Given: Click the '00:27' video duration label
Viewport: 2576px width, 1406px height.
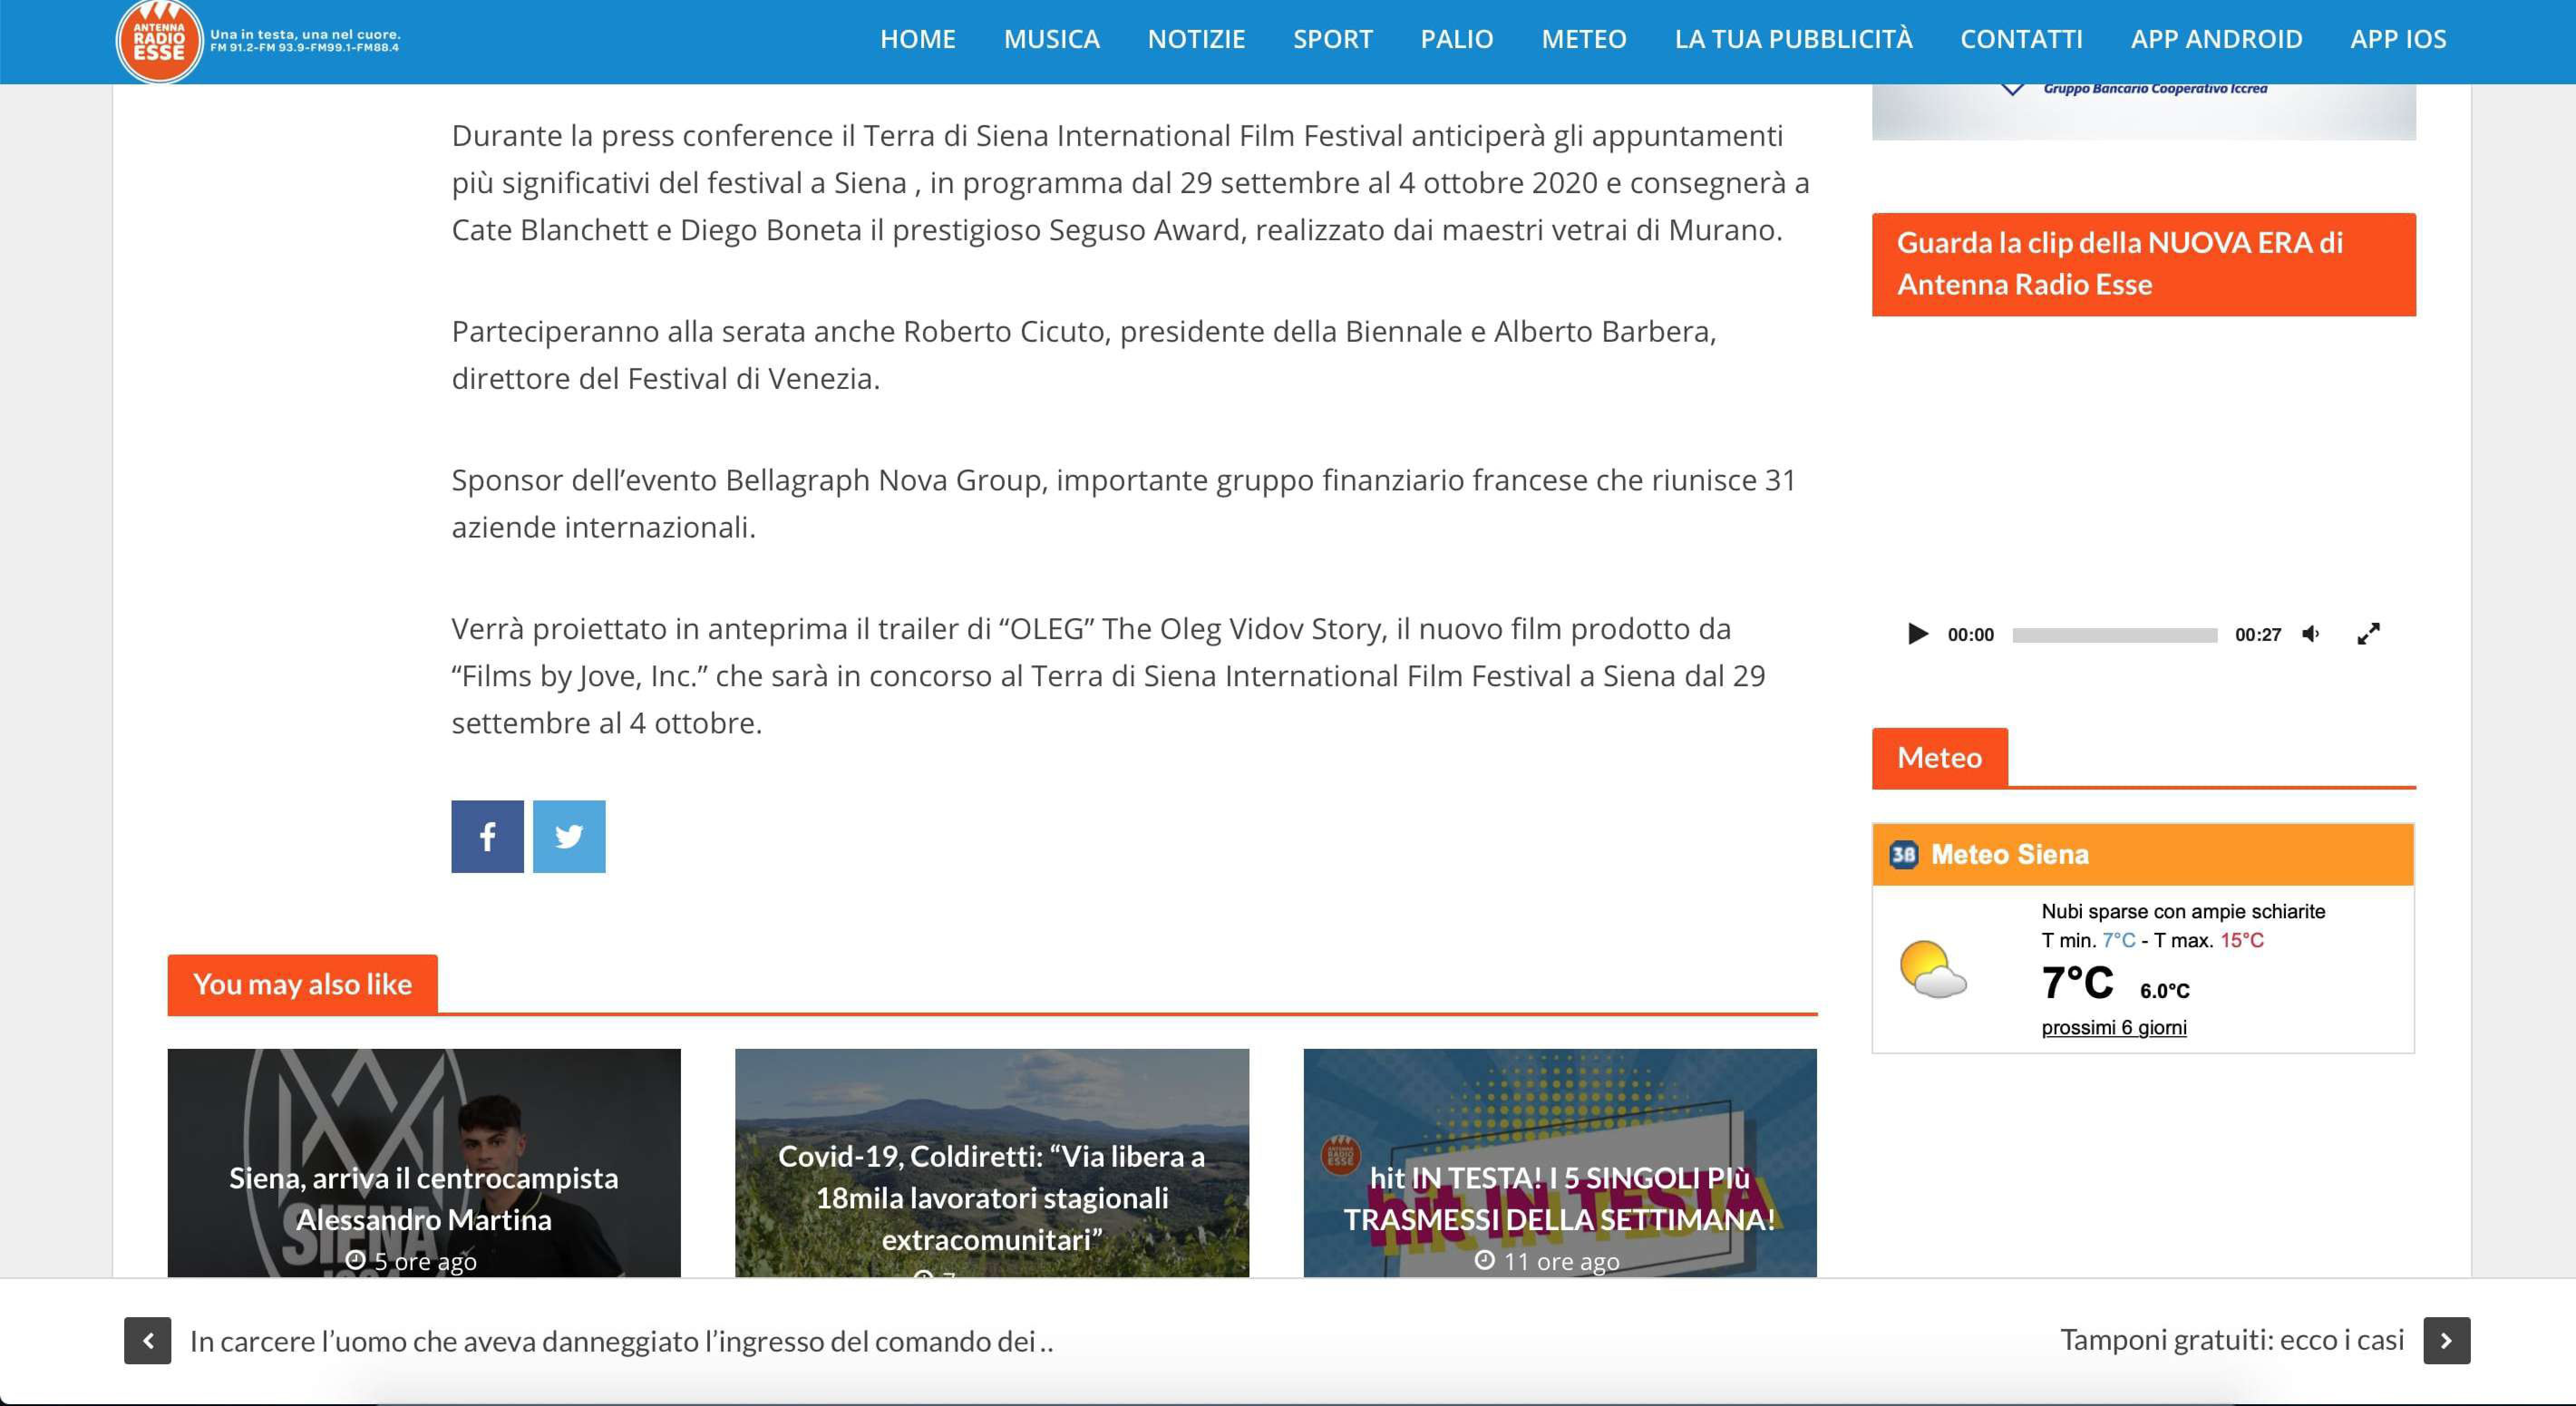Looking at the screenshot, I should (x=2258, y=635).
